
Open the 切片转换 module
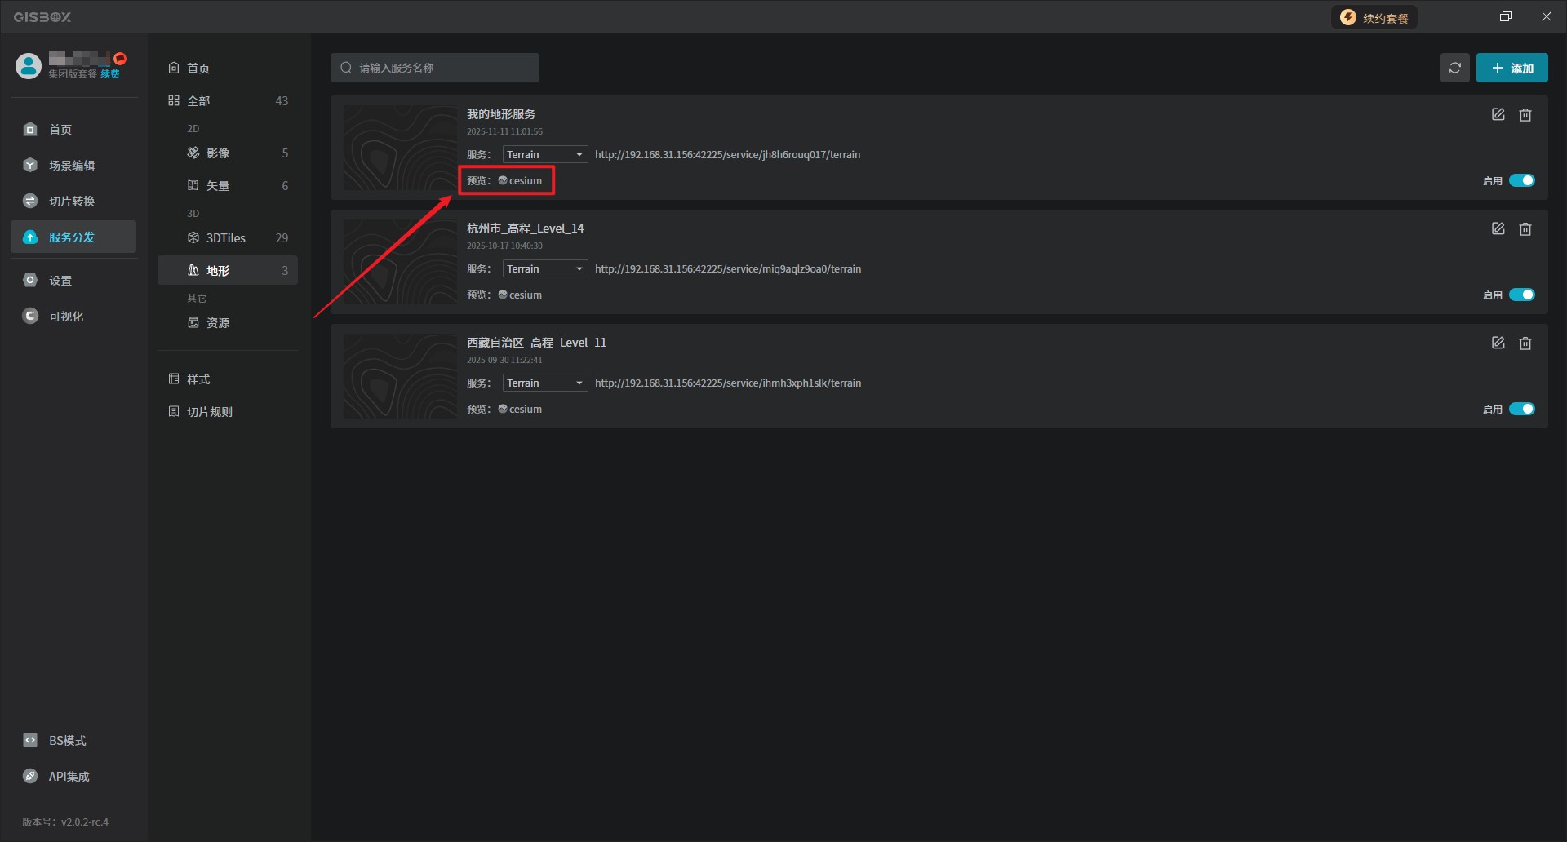coord(71,202)
